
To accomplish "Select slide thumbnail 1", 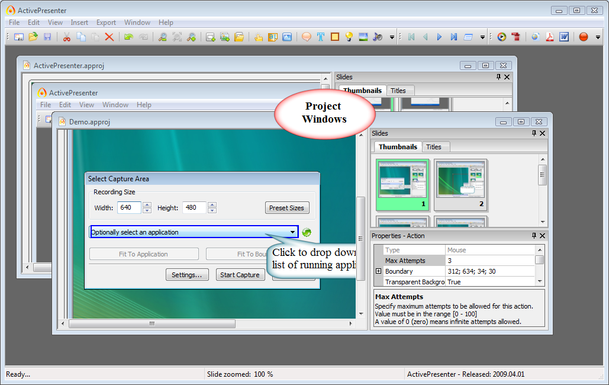I will pos(402,185).
